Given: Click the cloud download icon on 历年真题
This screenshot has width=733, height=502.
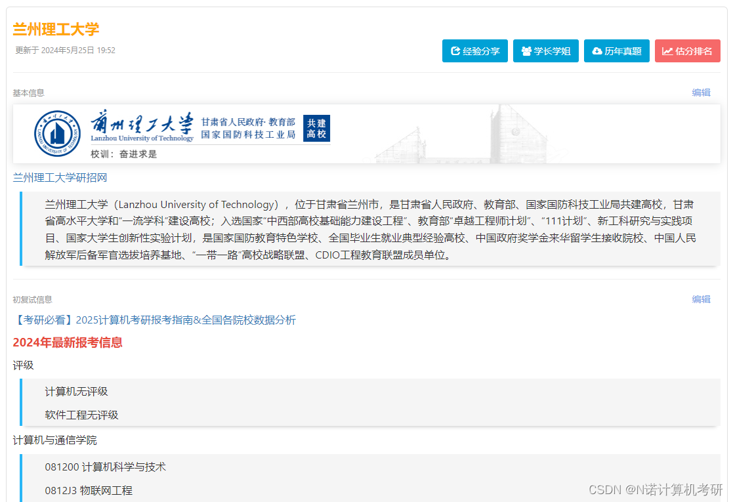Looking at the screenshot, I should click(597, 51).
